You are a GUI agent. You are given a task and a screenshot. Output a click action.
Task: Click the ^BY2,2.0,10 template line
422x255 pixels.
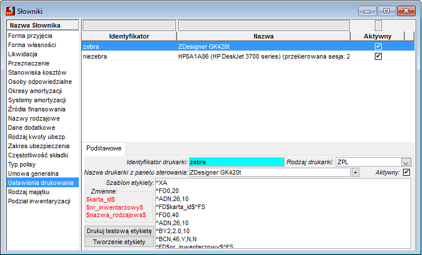[x=172, y=231]
